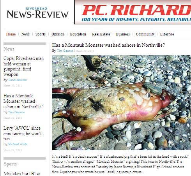
Task: Open the sidebar gunpoint story headline
Action: click(23, 67)
